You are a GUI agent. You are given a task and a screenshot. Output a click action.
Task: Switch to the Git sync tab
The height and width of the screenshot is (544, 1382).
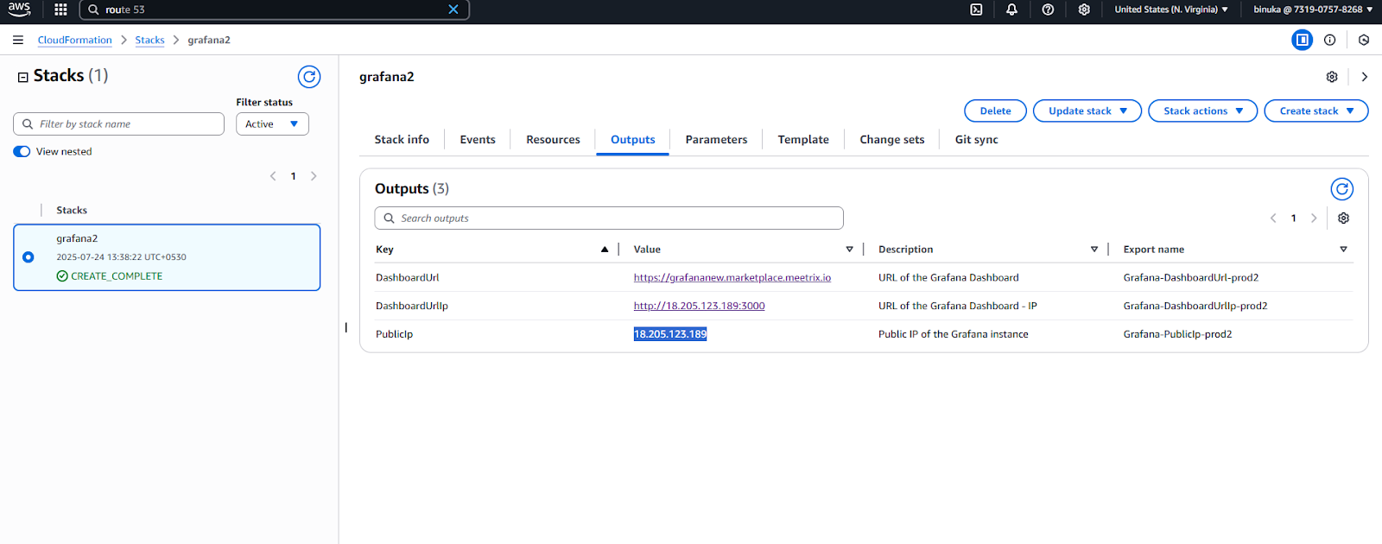[976, 140]
